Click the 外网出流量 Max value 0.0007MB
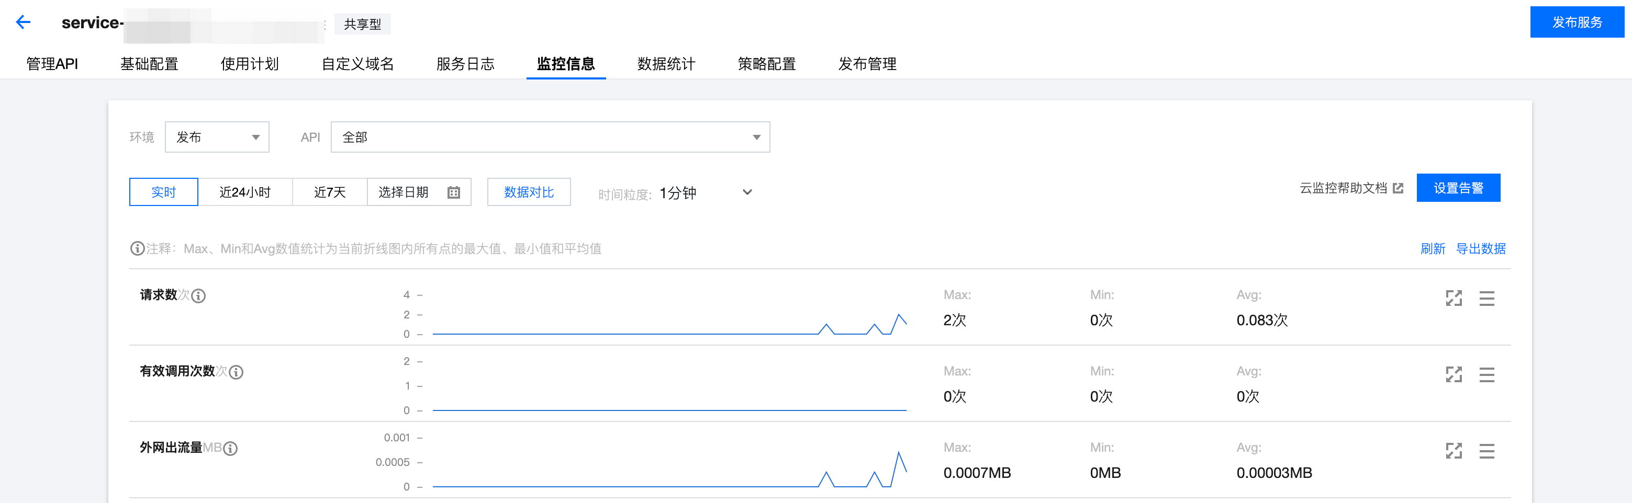This screenshot has width=1632, height=503. (977, 473)
